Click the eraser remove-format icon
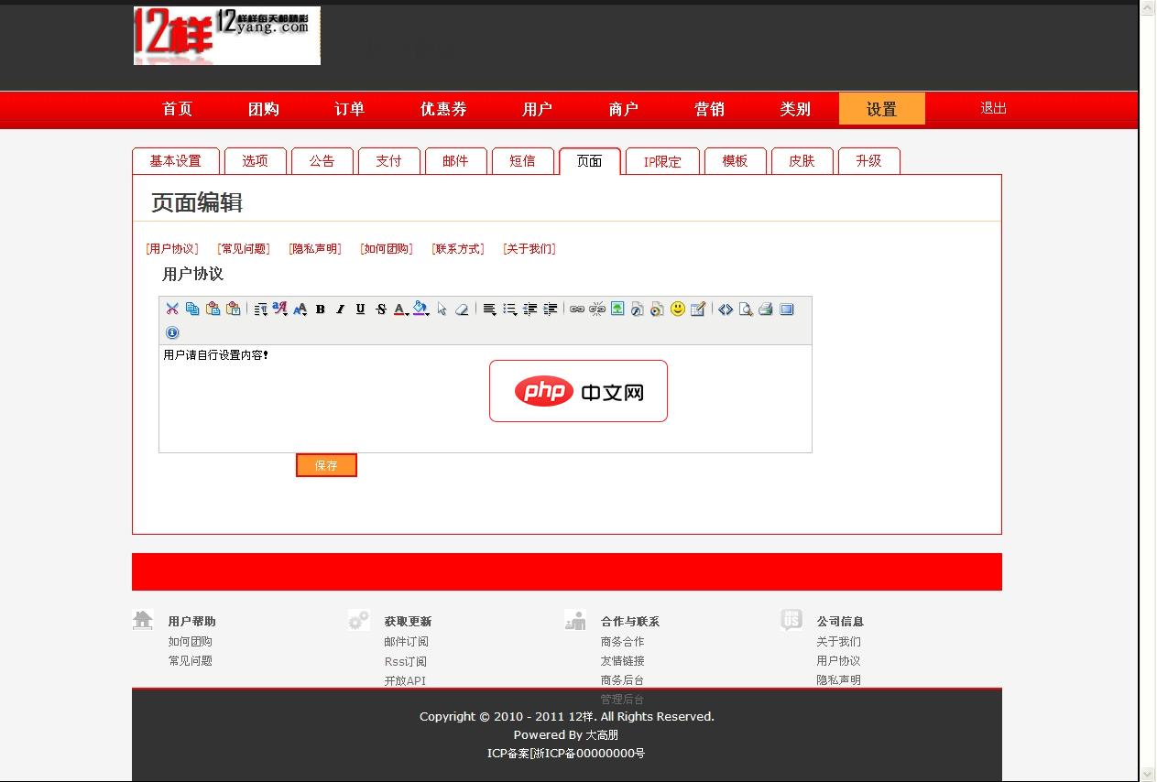The height and width of the screenshot is (782, 1157). (x=462, y=310)
